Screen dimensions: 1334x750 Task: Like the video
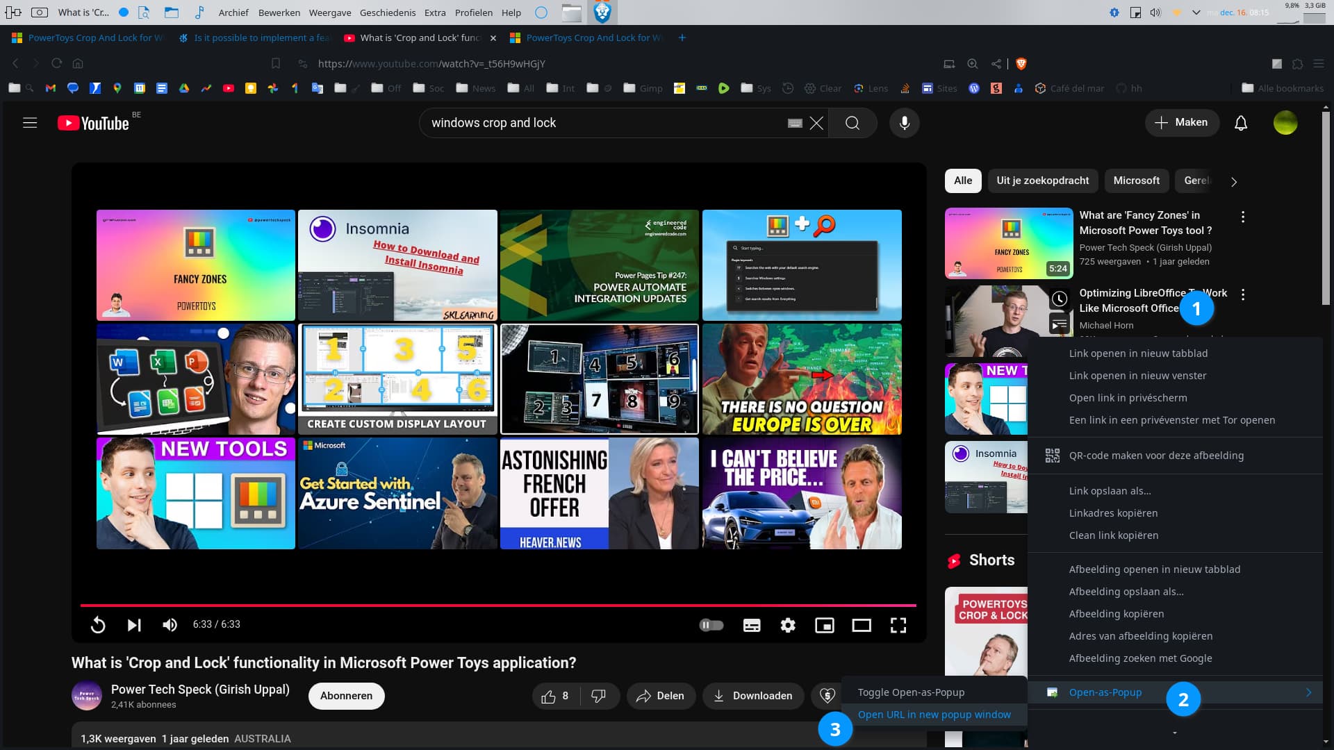555,696
